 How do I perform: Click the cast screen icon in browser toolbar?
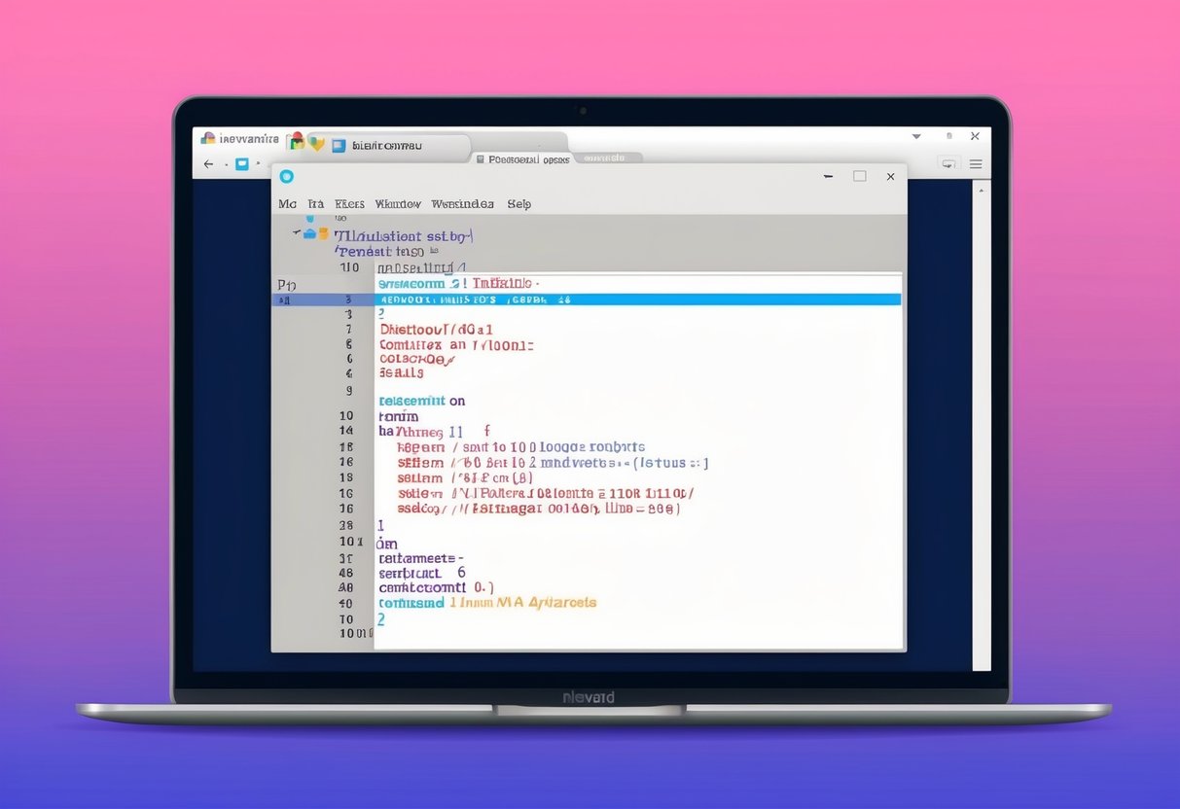[x=948, y=164]
